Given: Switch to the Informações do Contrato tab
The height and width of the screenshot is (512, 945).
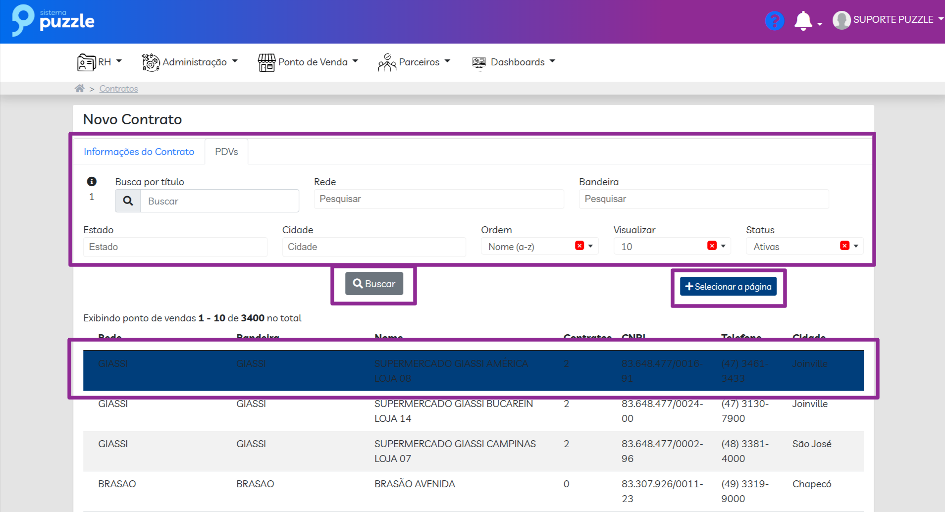Looking at the screenshot, I should point(139,152).
